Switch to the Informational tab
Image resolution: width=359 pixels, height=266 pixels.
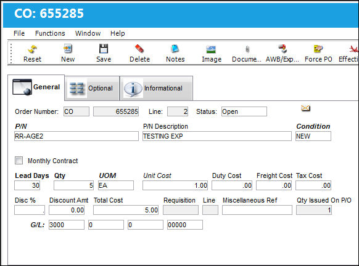157,88
